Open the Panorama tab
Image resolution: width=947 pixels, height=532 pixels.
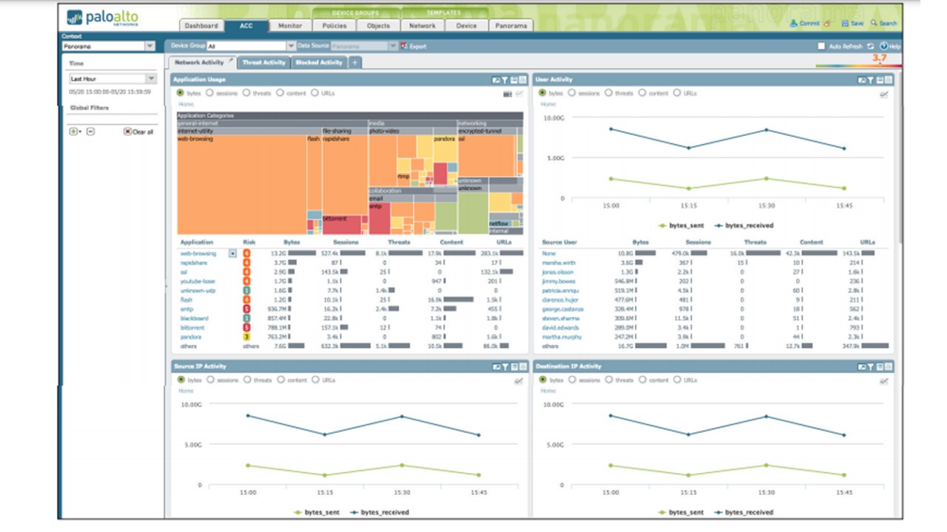point(510,25)
